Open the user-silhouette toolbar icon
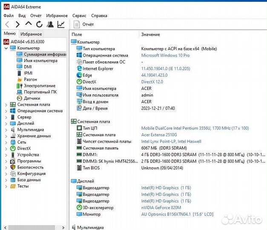This screenshot has width=267, height=230. 50,24
